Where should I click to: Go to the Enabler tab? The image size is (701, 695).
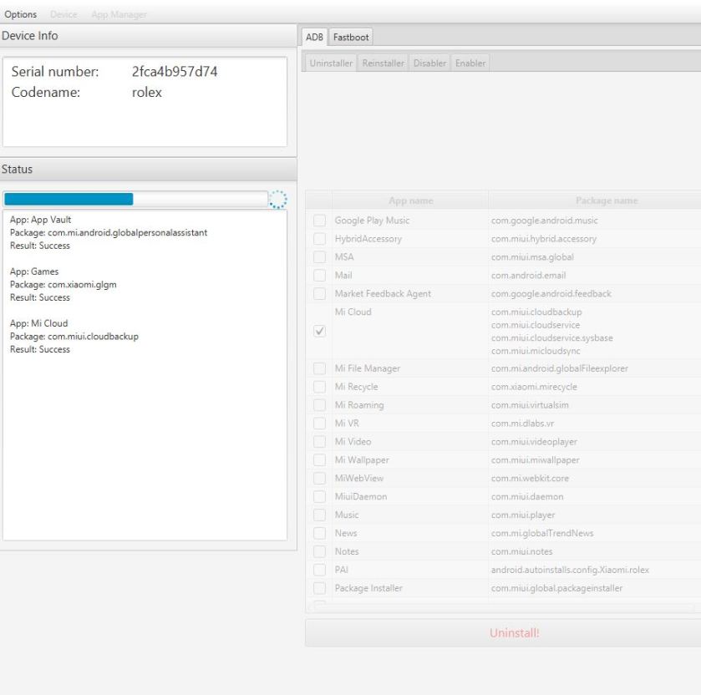tap(471, 63)
